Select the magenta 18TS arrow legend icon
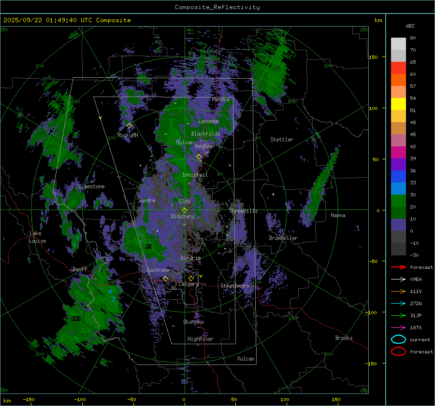 click(398, 327)
